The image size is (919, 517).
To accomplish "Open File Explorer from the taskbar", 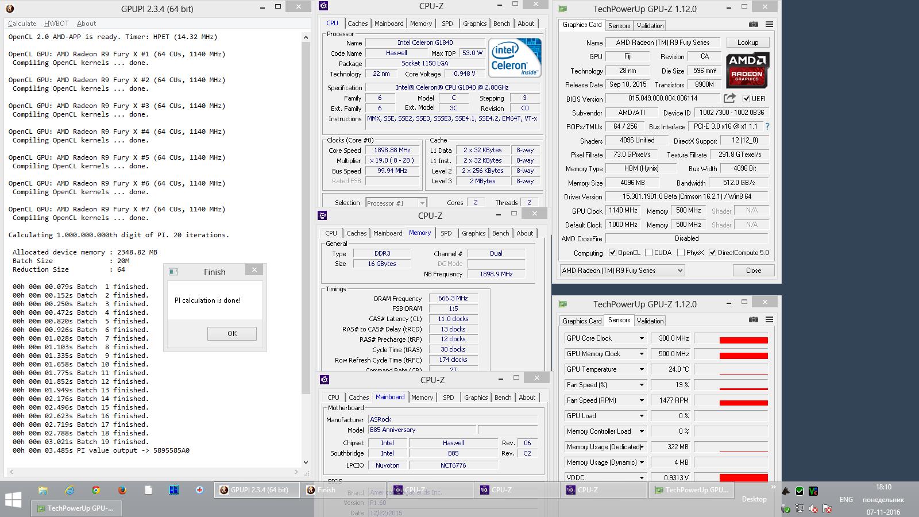I will pyautogui.click(x=43, y=490).
